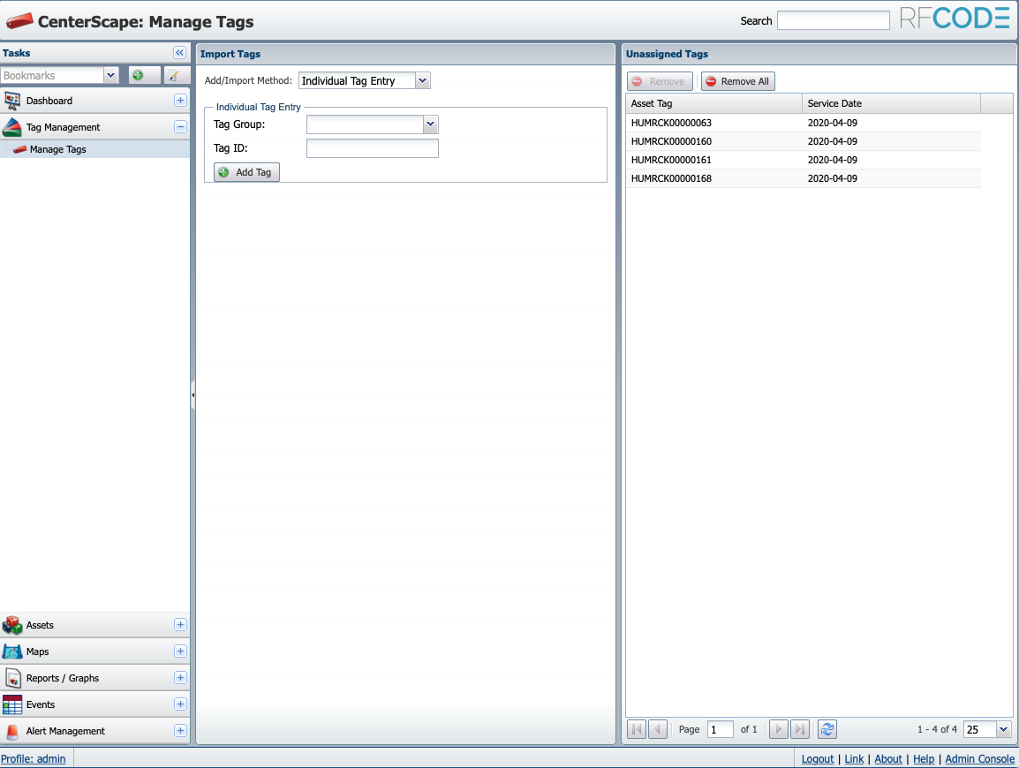Select row HUMRCK00000160

click(x=804, y=141)
